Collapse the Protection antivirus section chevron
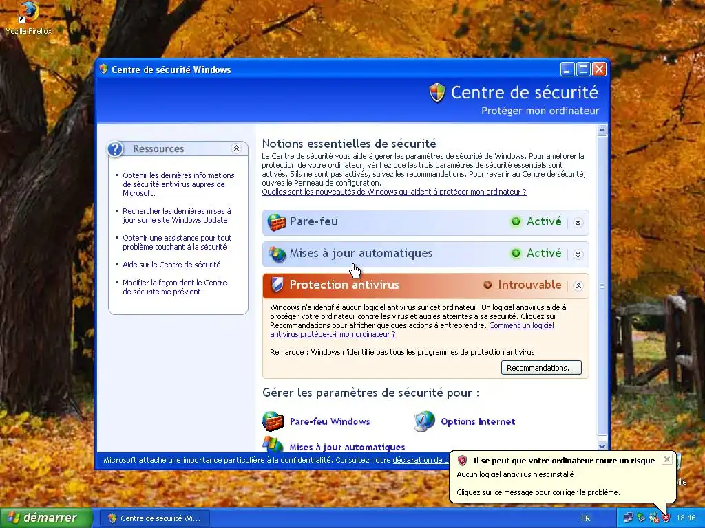 [578, 285]
